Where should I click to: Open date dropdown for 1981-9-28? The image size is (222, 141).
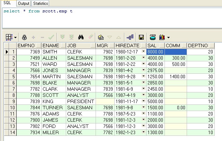pyautogui.click(x=144, y=76)
